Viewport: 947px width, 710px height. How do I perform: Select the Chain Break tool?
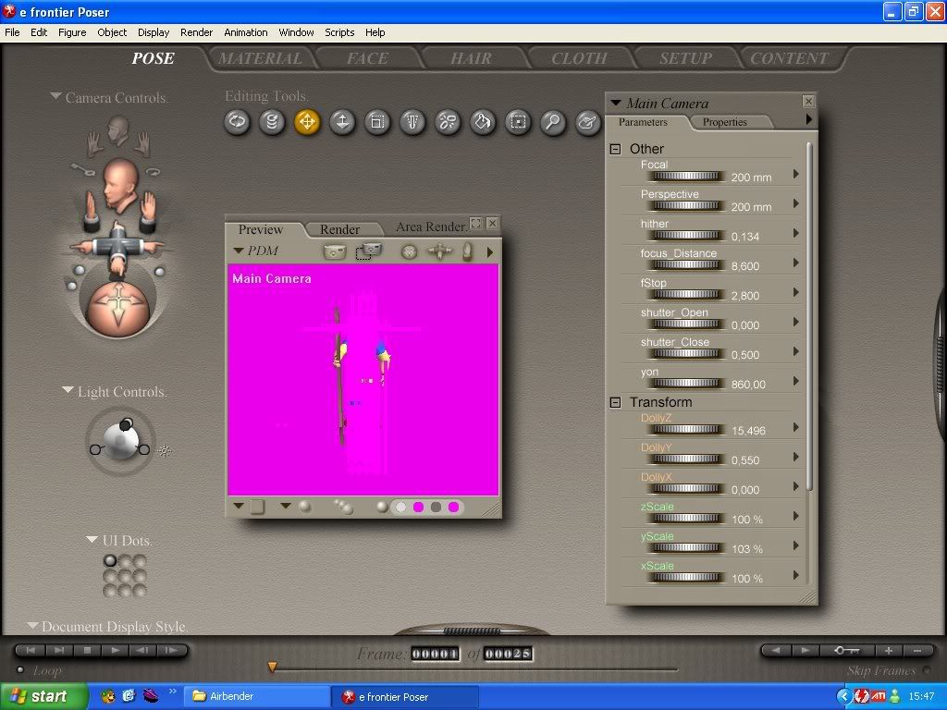pos(448,122)
